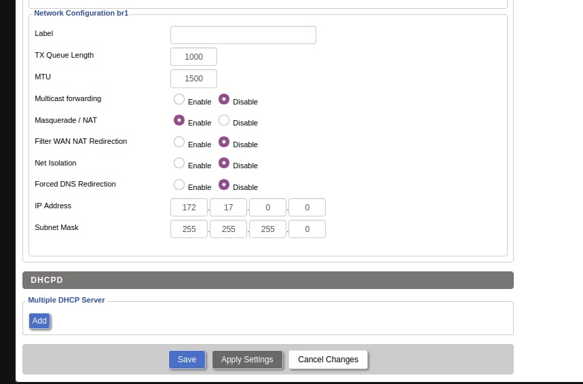Click the fourth IP Address octet field
583x384 pixels.
[307, 208]
